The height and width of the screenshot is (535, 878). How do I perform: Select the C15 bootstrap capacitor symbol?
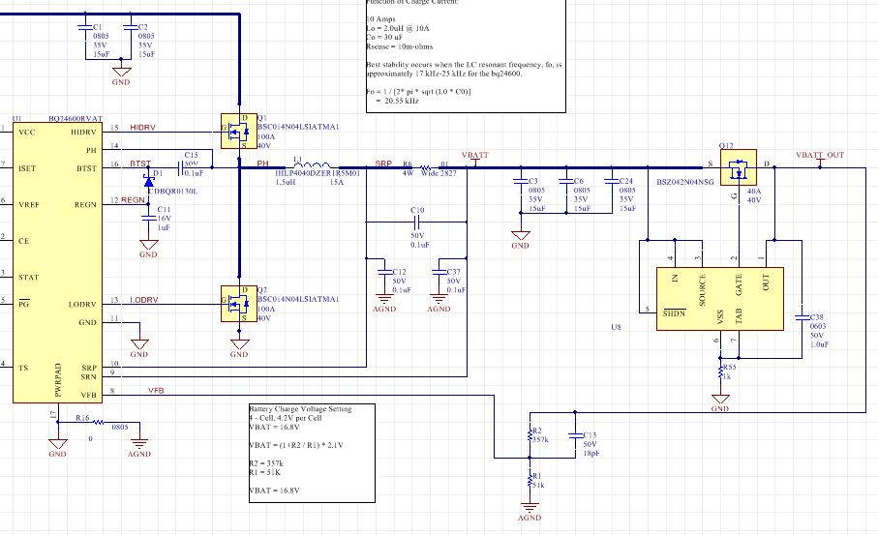181,167
